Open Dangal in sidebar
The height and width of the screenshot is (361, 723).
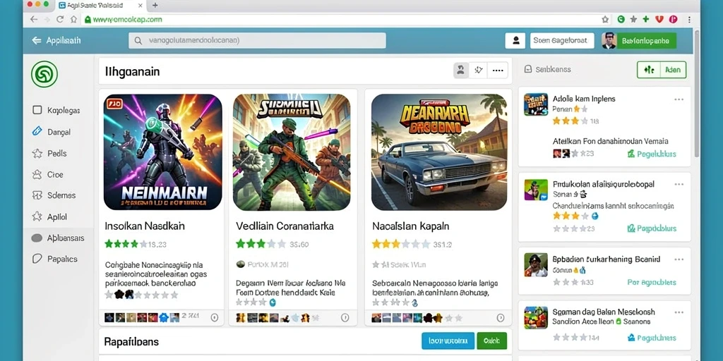[x=51, y=132]
